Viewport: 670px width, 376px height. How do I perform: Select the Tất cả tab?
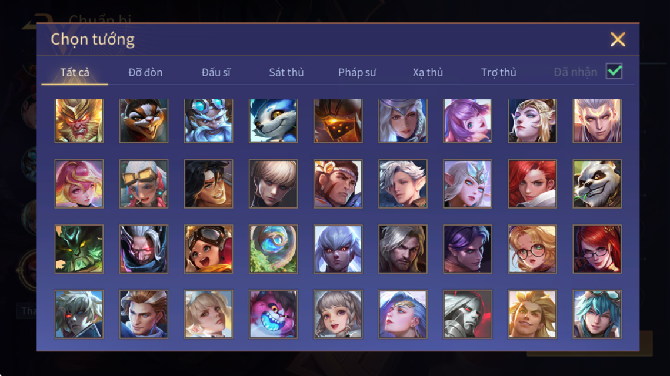[x=75, y=72]
